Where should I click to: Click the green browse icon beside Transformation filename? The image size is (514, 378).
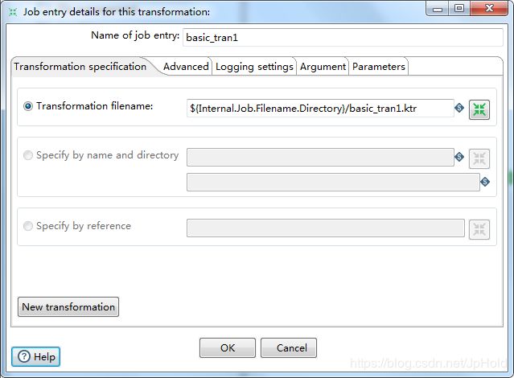pyautogui.click(x=479, y=109)
